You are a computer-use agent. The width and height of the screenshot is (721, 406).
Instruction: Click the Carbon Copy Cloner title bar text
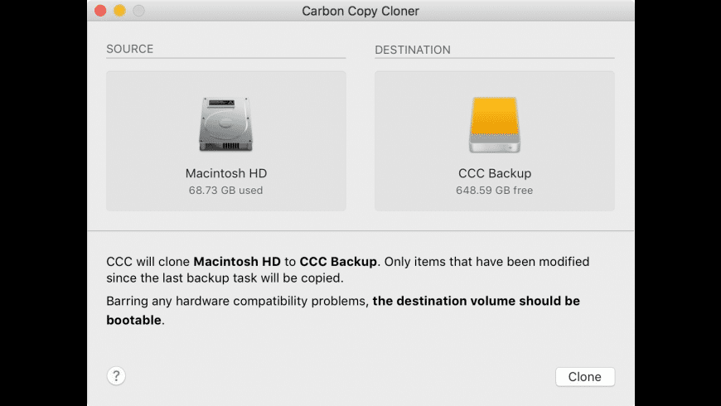click(x=360, y=11)
